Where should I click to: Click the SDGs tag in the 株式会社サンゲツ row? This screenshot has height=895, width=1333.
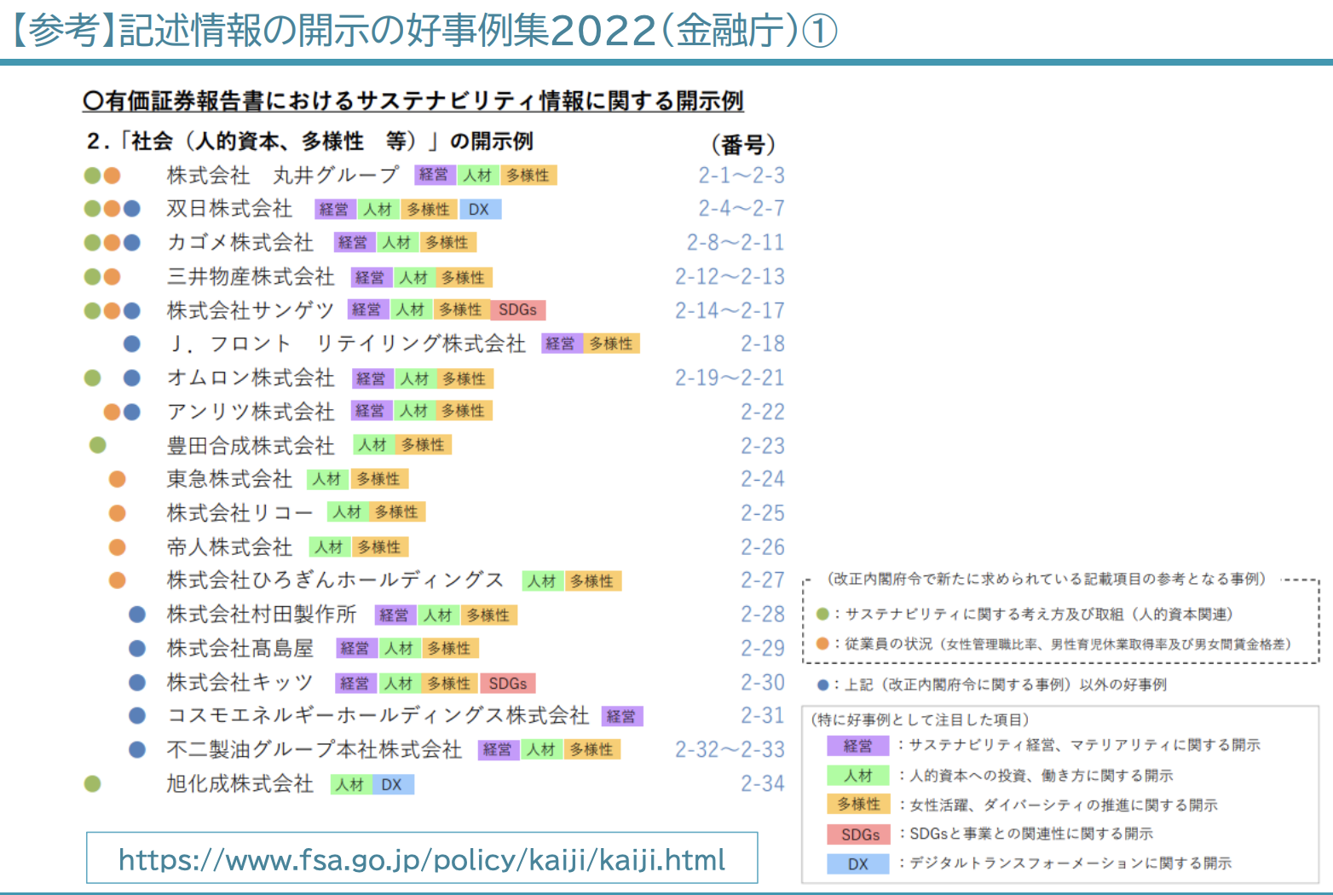[x=518, y=309]
